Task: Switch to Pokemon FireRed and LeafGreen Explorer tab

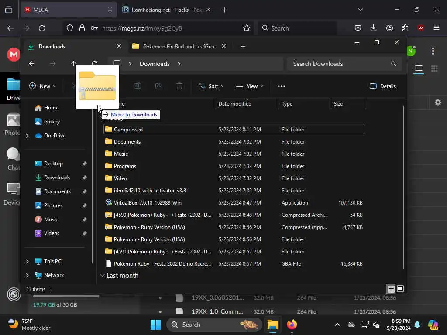Action: 179,46
